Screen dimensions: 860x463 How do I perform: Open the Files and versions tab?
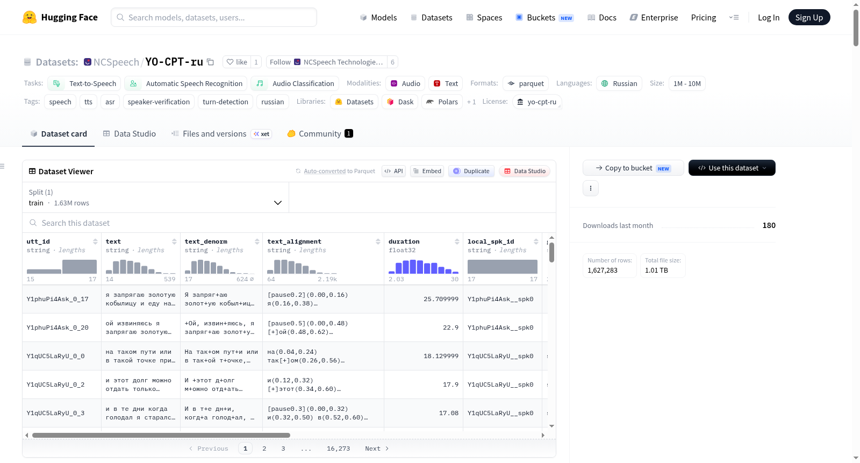pos(221,134)
